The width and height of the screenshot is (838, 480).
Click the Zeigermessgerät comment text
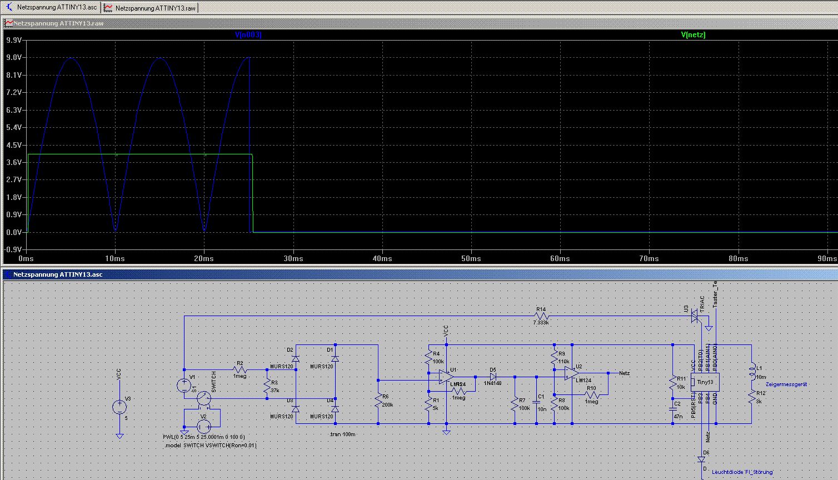coord(786,384)
